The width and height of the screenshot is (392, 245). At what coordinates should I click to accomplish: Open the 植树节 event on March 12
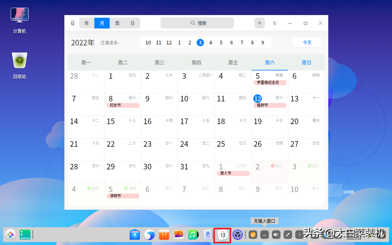270,106
